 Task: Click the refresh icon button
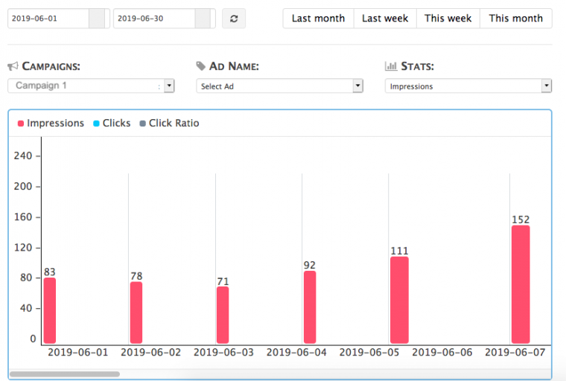[234, 19]
